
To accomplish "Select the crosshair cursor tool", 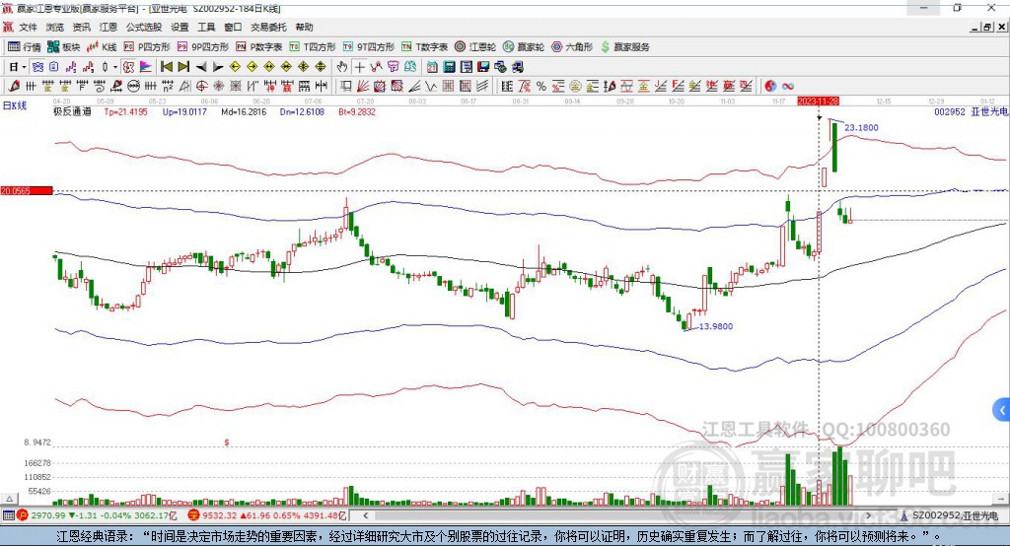I will (x=359, y=67).
